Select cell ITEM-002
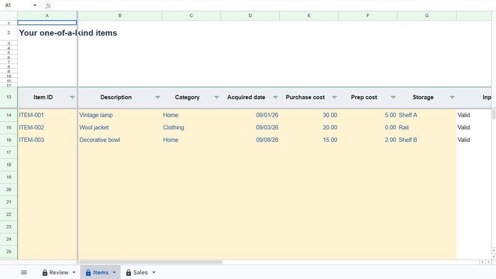Image resolution: width=496 pixels, height=279 pixels. click(x=47, y=127)
